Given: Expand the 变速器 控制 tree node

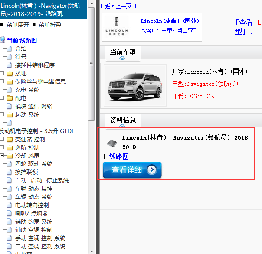Looking at the screenshot, I should (2, 139).
